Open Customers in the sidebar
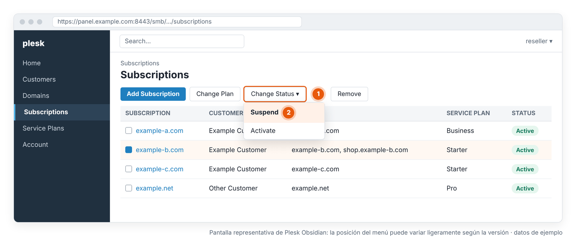 (x=39, y=79)
